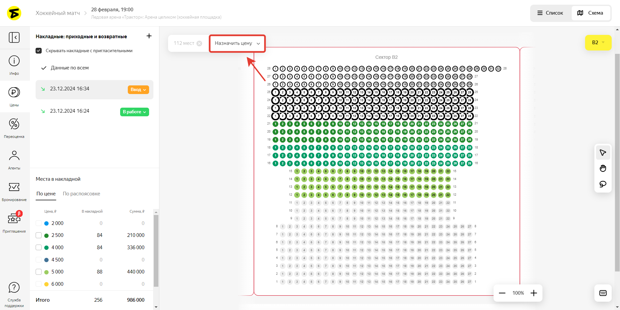
Task: Open the Назначить цену dropdown
Action: (x=237, y=43)
